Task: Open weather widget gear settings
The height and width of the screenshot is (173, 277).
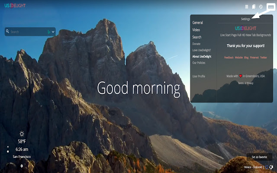Action: 22,166
